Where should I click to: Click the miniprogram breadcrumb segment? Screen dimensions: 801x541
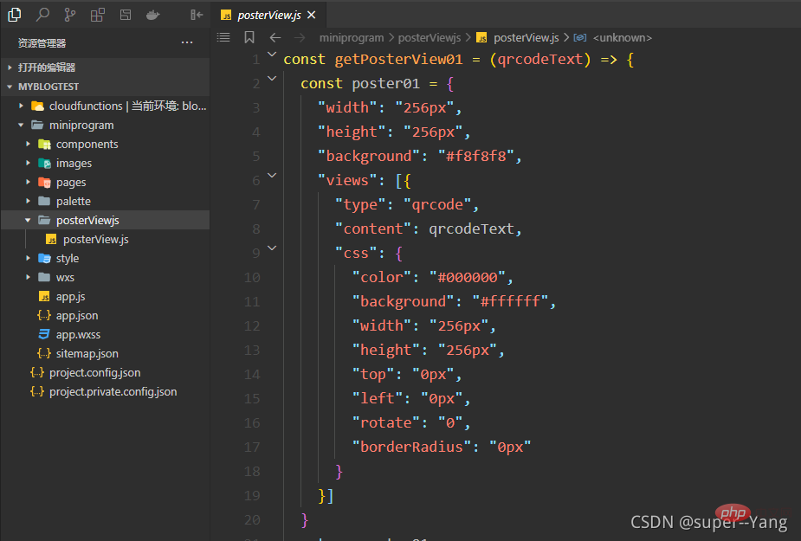click(x=351, y=37)
